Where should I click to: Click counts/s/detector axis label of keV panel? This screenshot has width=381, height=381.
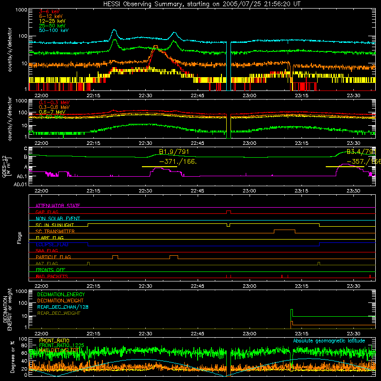(x=10, y=50)
